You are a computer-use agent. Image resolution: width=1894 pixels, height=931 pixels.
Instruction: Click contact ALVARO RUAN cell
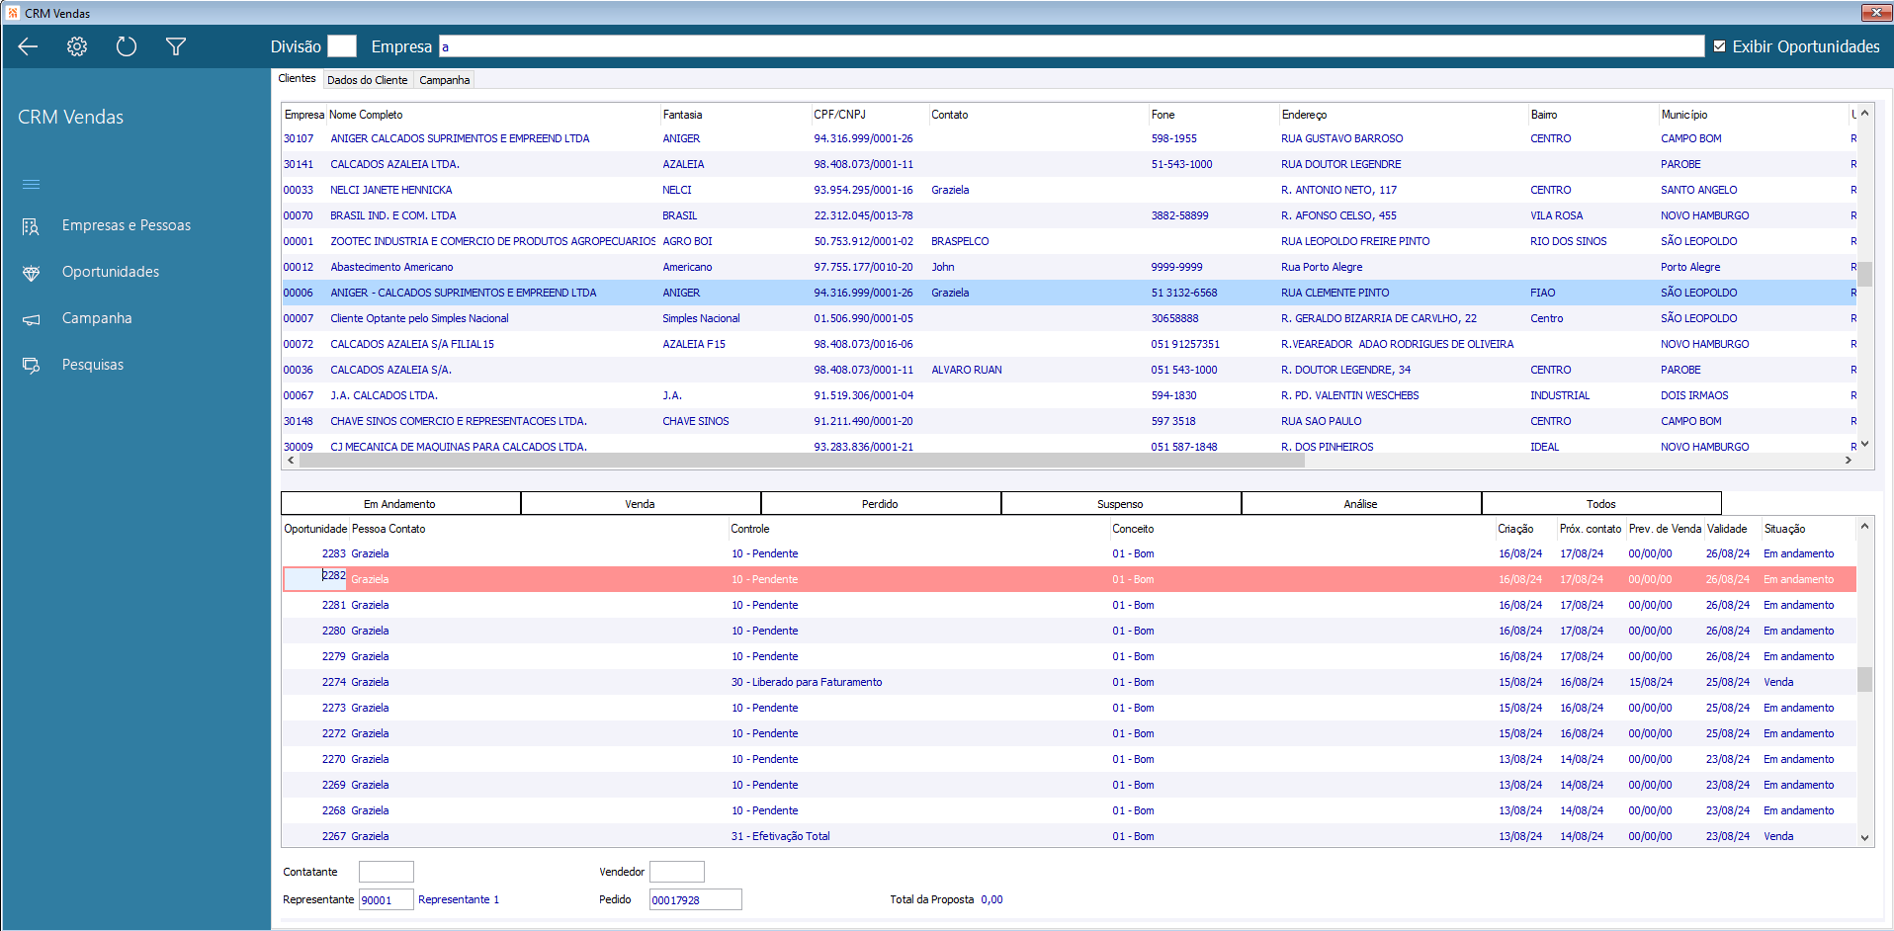coord(966,370)
